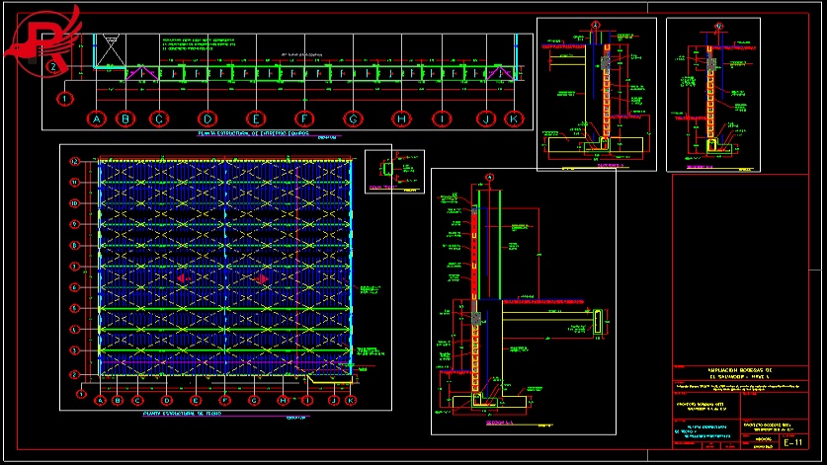827x465 pixels.
Task: Select grid bubble B in the top entrepiso plan
Action: pos(125,119)
